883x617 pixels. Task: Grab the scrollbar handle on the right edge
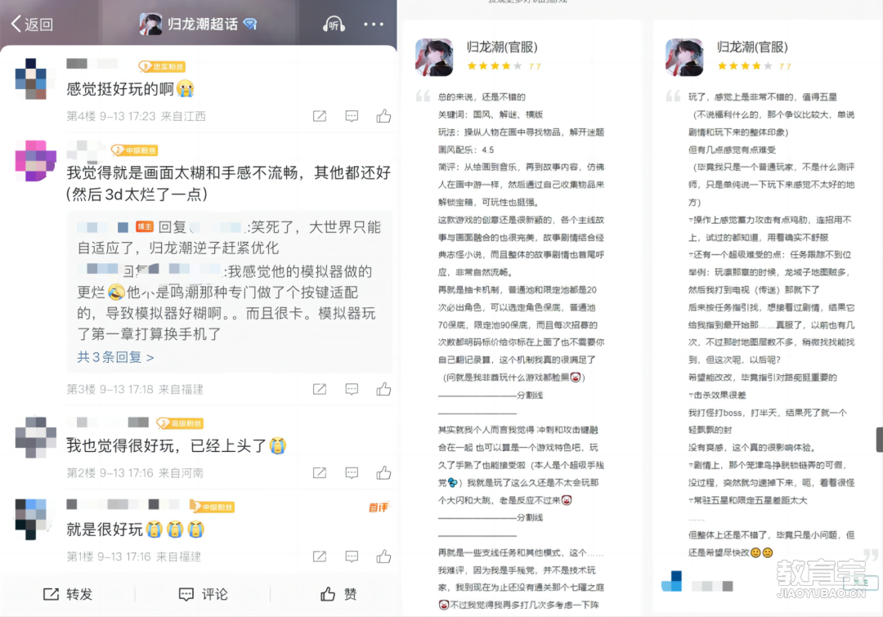[x=879, y=439]
